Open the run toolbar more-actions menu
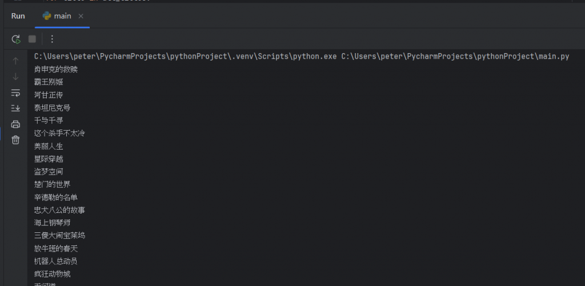The height and width of the screenshot is (286, 585). click(52, 39)
